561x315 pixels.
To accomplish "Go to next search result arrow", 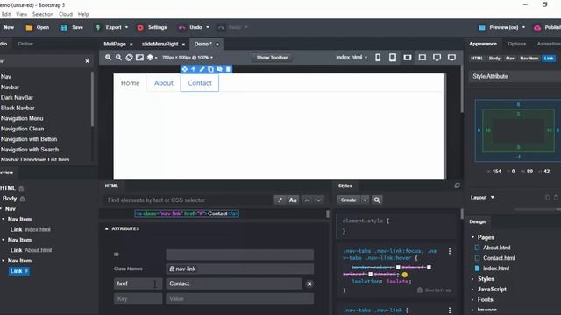I will pyautogui.click(x=318, y=200).
